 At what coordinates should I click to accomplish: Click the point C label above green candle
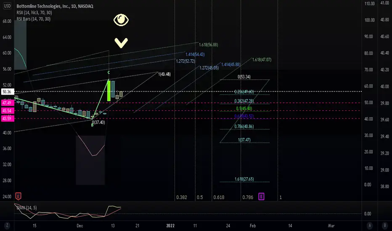109,72
